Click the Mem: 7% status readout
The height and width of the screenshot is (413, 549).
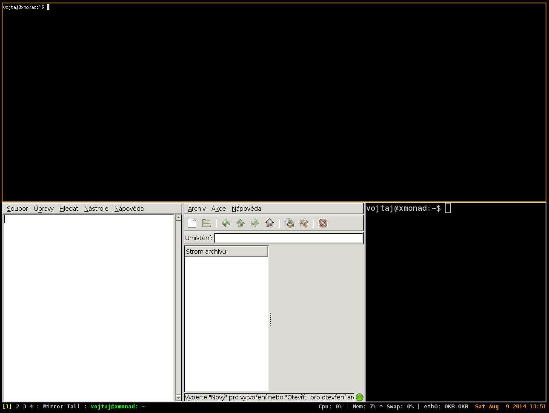tap(364, 407)
